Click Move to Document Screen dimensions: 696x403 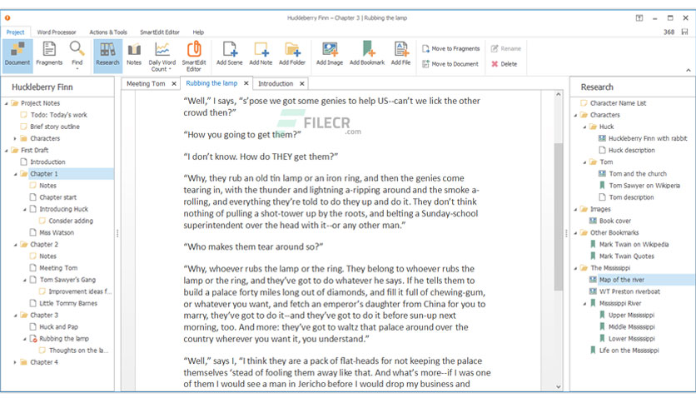pos(450,64)
